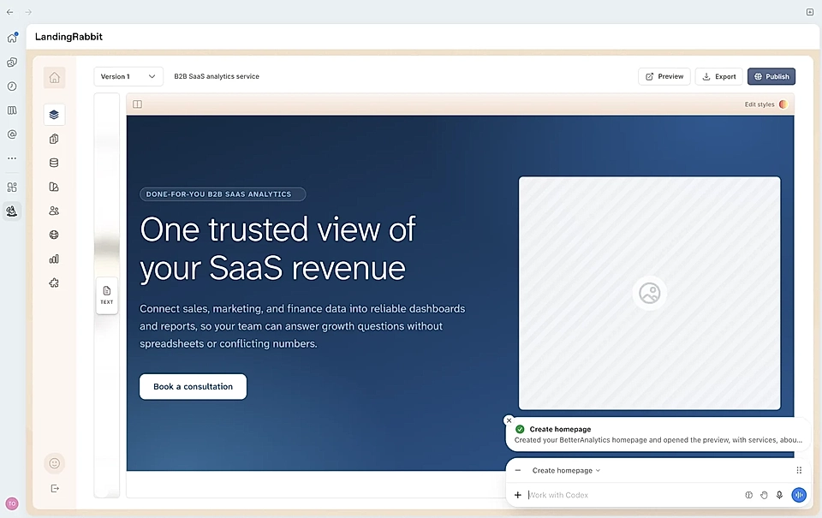The width and height of the screenshot is (822, 518).
Task: Open the bar chart analytics icon
Action: pyautogui.click(x=54, y=259)
